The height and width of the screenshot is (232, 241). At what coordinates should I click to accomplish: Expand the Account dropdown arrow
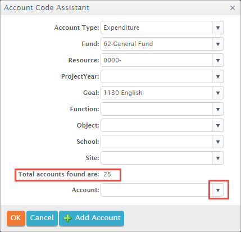click(218, 190)
